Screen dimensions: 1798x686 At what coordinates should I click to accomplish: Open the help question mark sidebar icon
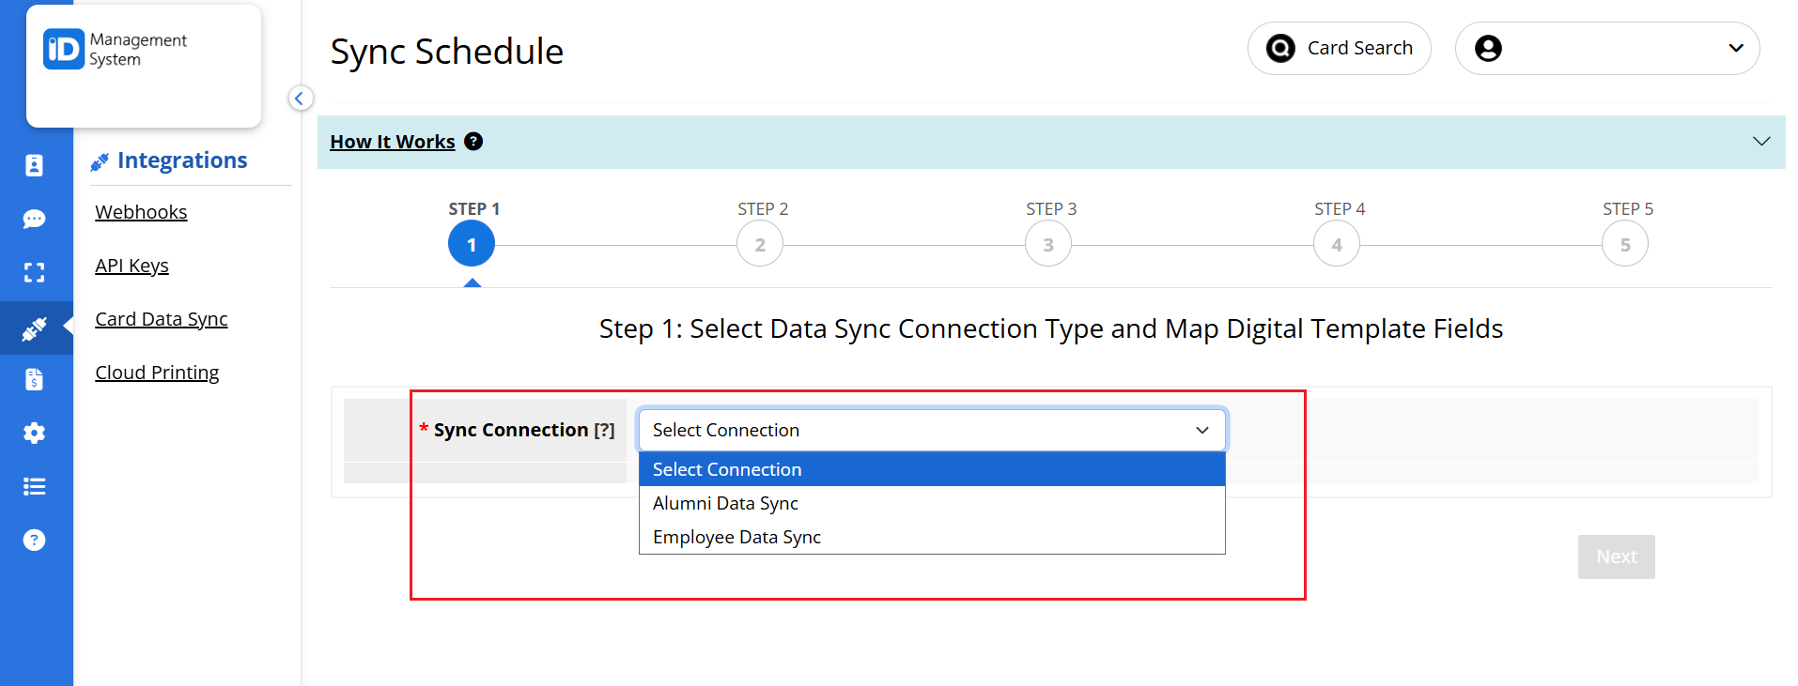pyautogui.click(x=35, y=540)
